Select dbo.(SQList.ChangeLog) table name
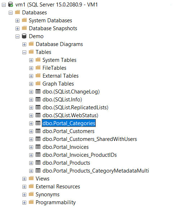The image size is (179, 215). point(71,92)
